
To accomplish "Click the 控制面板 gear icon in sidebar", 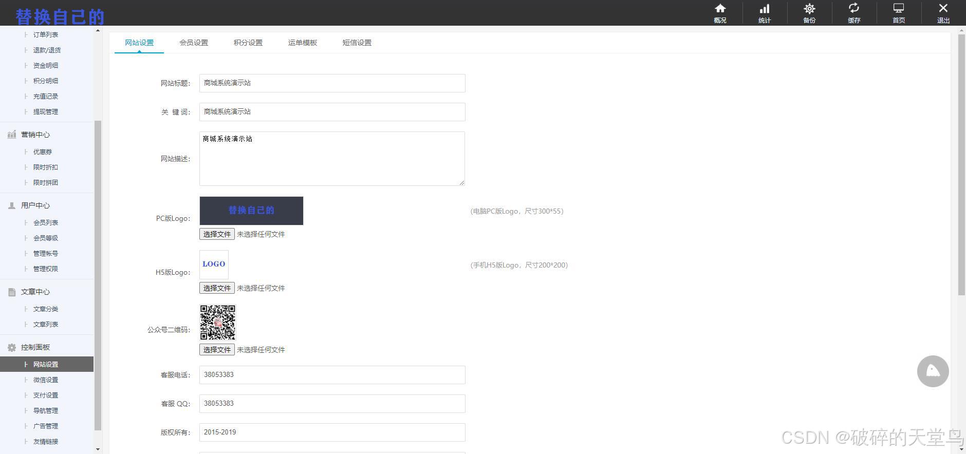I will pyautogui.click(x=12, y=348).
